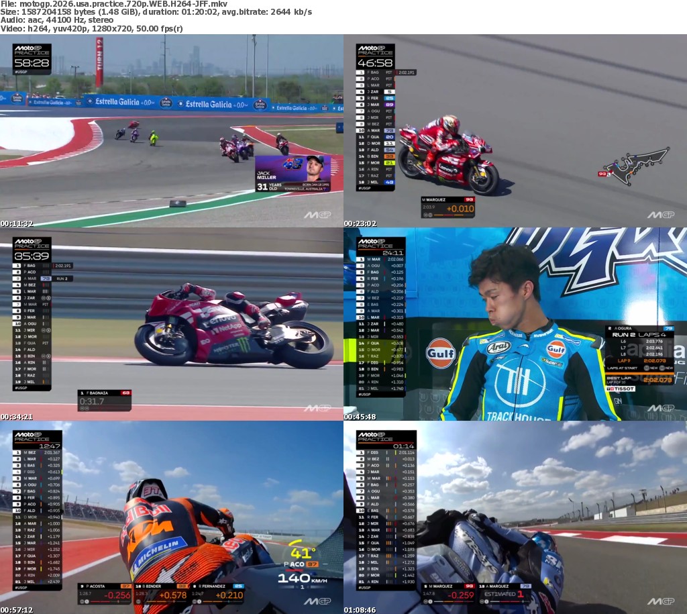
Task: Click the MotoGP watermark in the 00:23:02 frame
Action: click(x=660, y=215)
